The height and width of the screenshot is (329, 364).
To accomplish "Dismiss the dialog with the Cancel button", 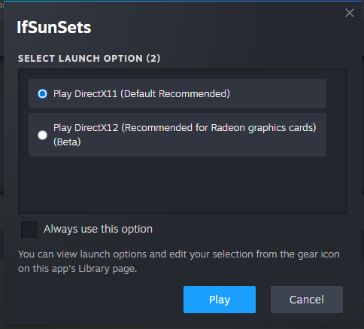I will [307, 300].
